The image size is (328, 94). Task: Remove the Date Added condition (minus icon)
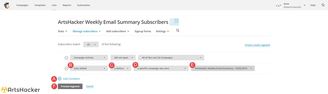point(66,68)
